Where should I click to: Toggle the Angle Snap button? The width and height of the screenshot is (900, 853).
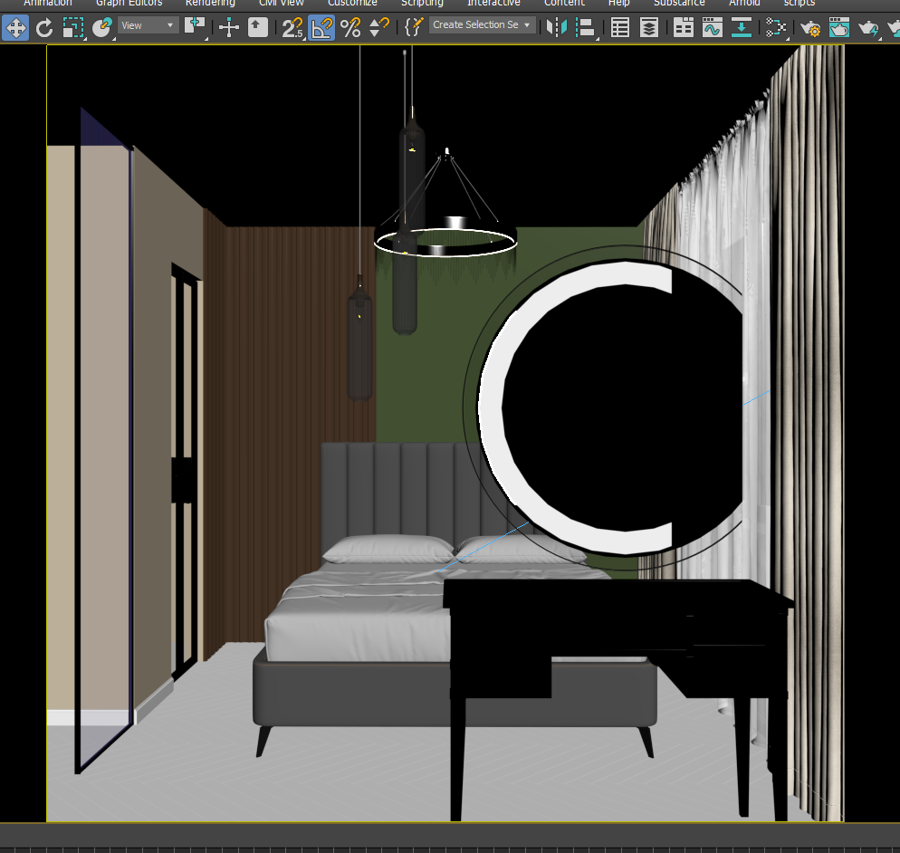pyautogui.click(x=321, y=27)
